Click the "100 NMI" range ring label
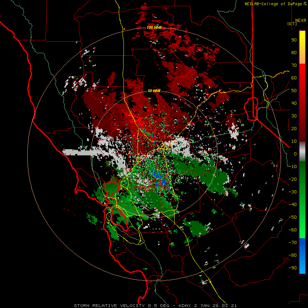This screenshot has height=308, width=308. tap(154, 27)
